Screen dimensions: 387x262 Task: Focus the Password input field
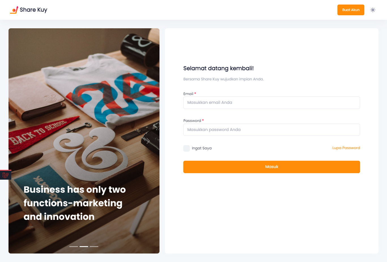[271, 130]
